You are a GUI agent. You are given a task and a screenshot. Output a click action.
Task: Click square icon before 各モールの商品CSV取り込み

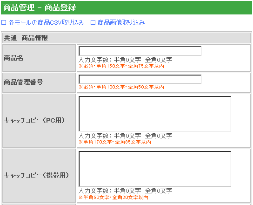[4, 22]
